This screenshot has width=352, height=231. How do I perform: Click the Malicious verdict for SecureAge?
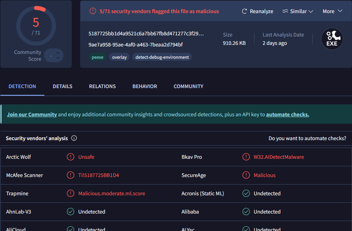point(264,175)
